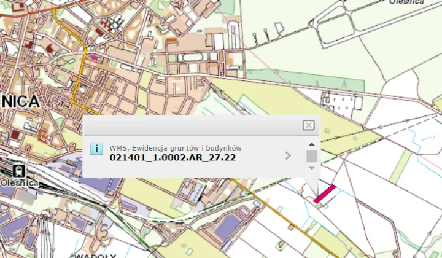Select parcel ID 021401_1.0002.AR_27.22 text
The height and width of the screenshot is (258, 442).
pyautogui.click(x=173, y=157)
